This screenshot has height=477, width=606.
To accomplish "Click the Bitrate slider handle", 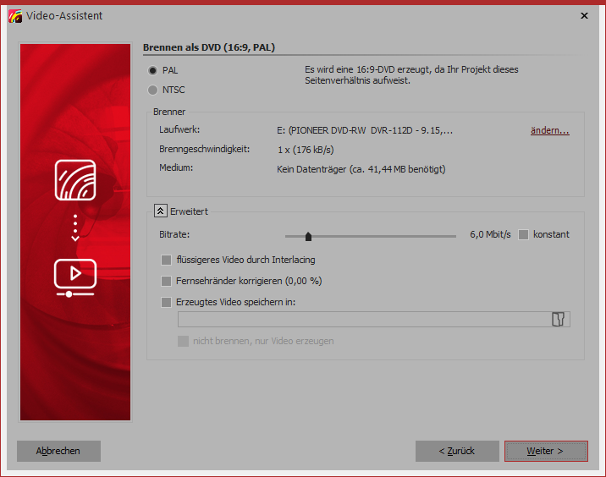I will pyautogui.click(x=308, y=236).
